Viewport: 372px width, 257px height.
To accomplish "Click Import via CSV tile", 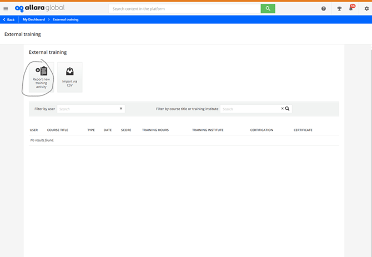I will [70, 77].
